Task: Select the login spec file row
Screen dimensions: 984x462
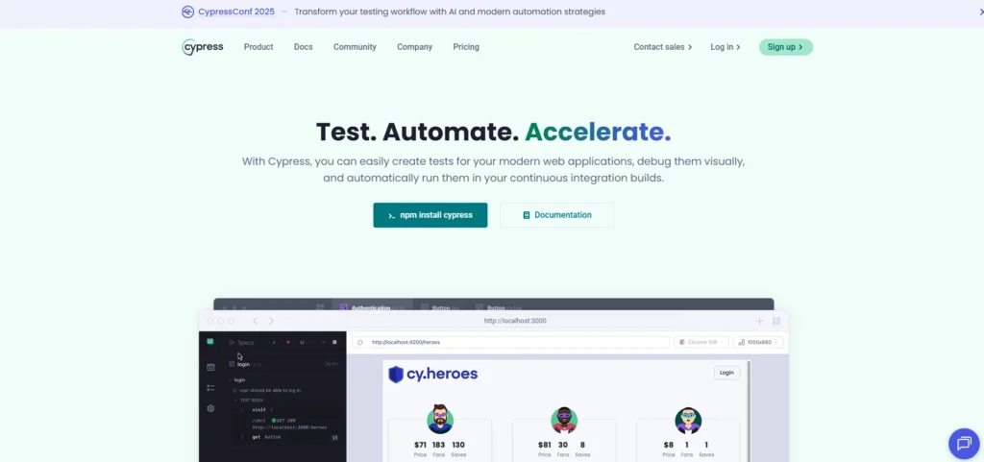Action: (283, 364)
